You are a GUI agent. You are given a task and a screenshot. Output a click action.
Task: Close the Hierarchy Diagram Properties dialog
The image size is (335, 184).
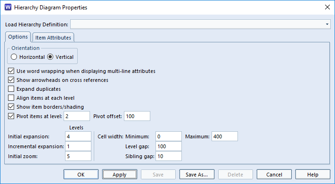pos(327,7)
